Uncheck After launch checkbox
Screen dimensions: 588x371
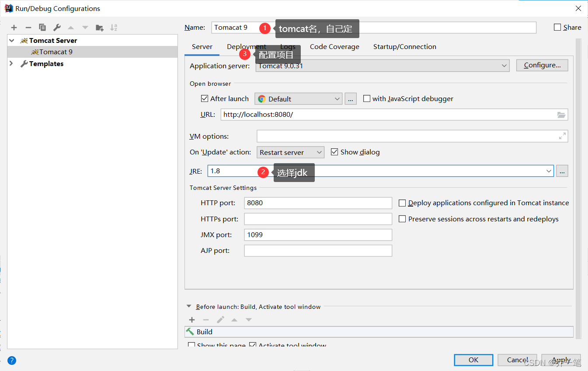(205, 98)
